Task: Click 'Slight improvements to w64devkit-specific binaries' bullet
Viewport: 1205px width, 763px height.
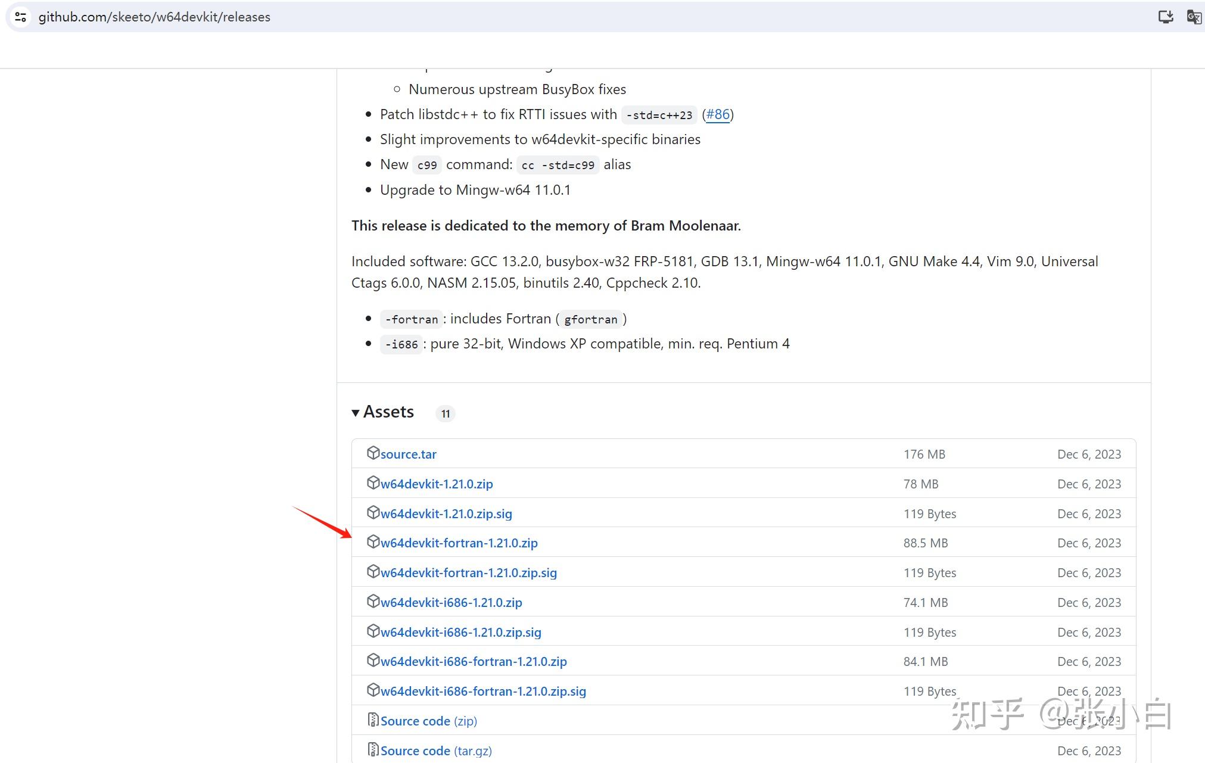Action: [x=540, y=139]
